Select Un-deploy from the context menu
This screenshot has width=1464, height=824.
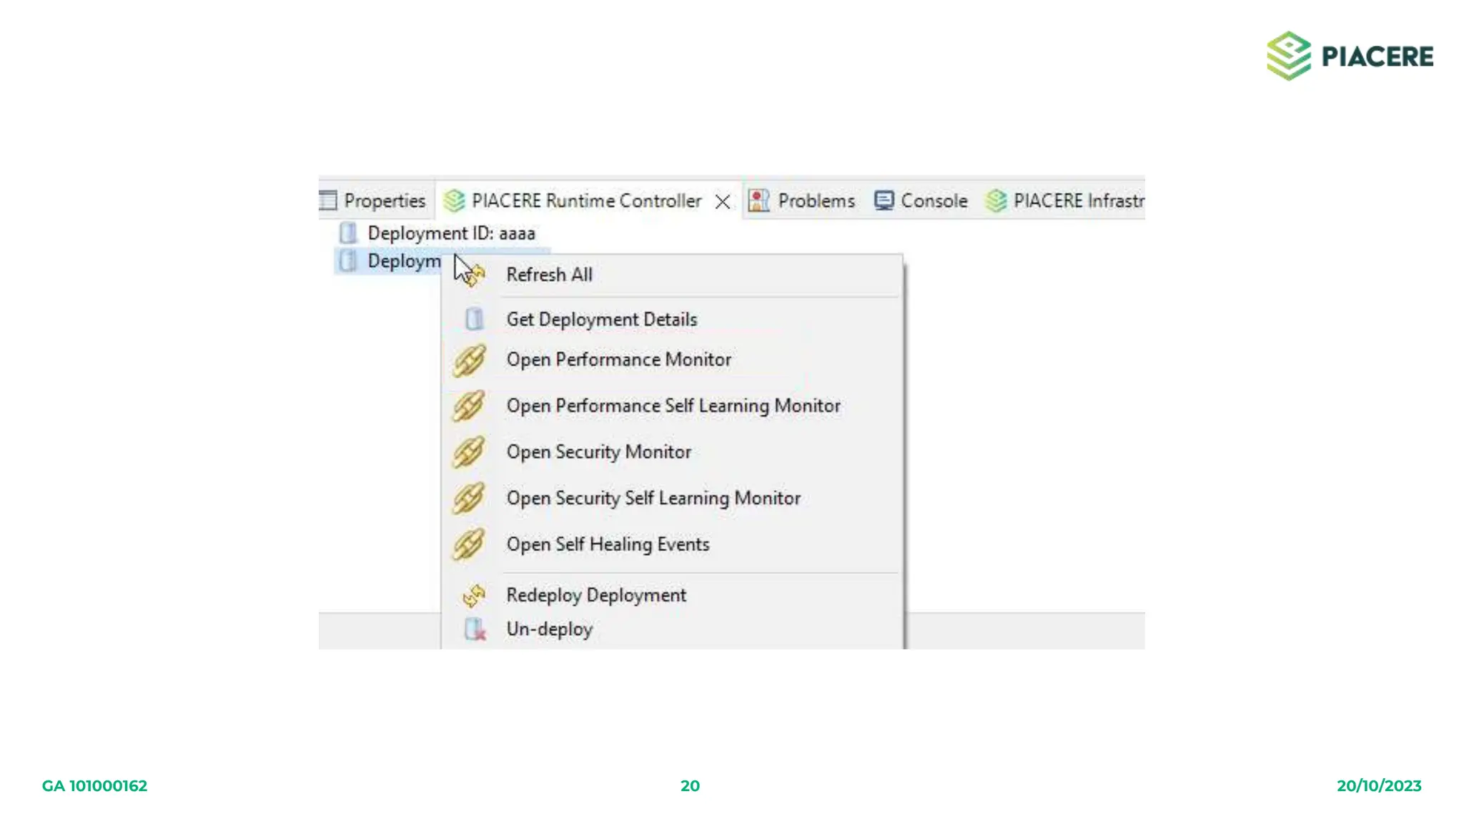(x=549, y=629)
